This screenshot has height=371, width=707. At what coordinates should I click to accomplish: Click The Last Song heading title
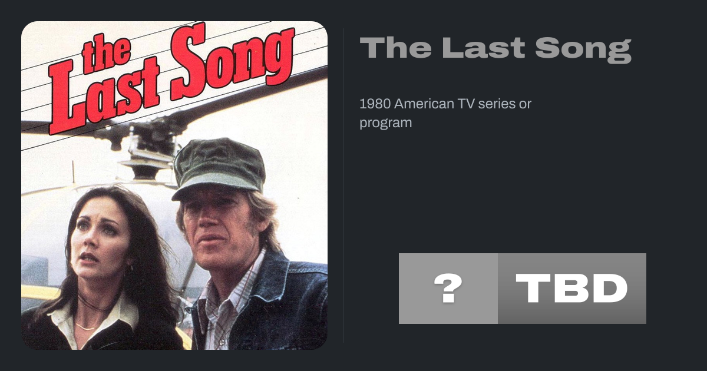(x=495, y=48)
